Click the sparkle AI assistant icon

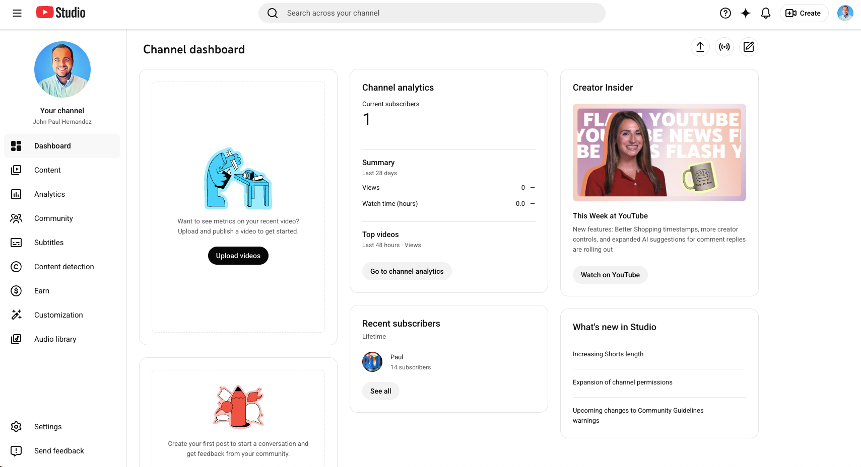pos(745,13)
